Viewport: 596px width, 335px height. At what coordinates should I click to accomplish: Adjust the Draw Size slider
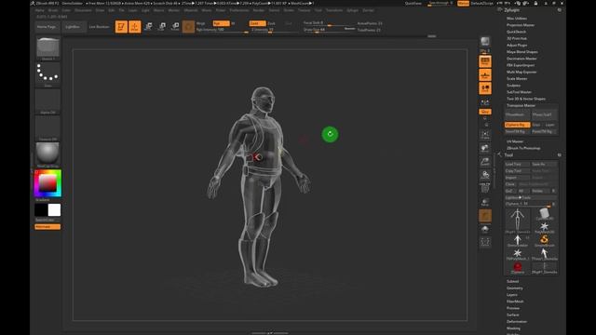[329, 30]
